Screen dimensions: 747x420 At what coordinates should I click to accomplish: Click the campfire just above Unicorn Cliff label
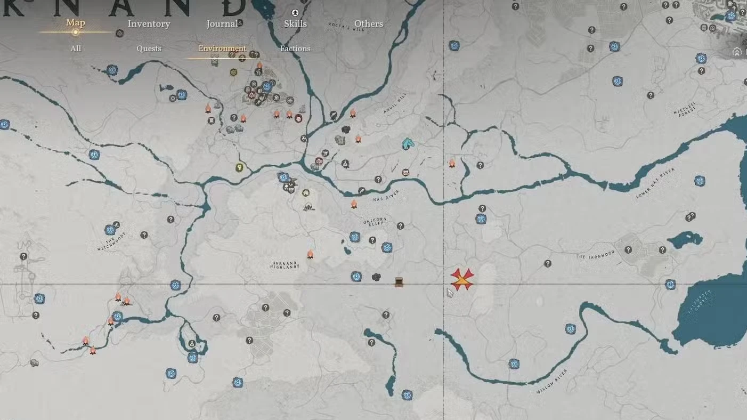(x=354, y=204)
